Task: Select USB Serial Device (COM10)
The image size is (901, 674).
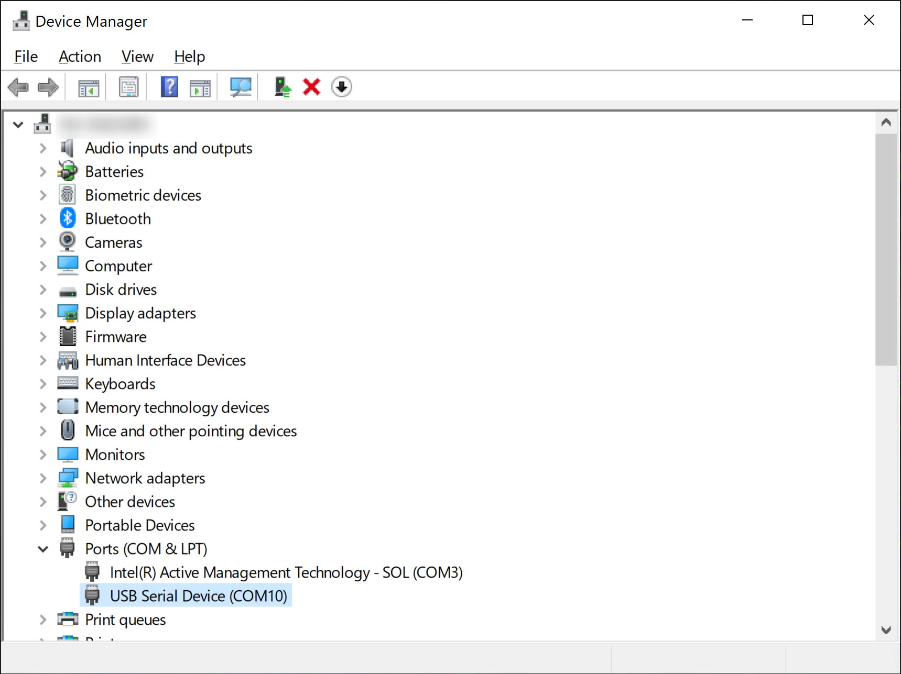Action: point(198,596)
